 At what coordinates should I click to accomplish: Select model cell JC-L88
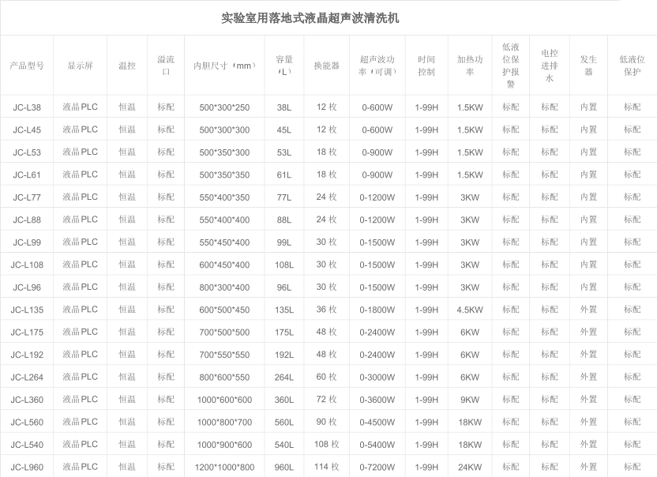(x=27, y=220)
